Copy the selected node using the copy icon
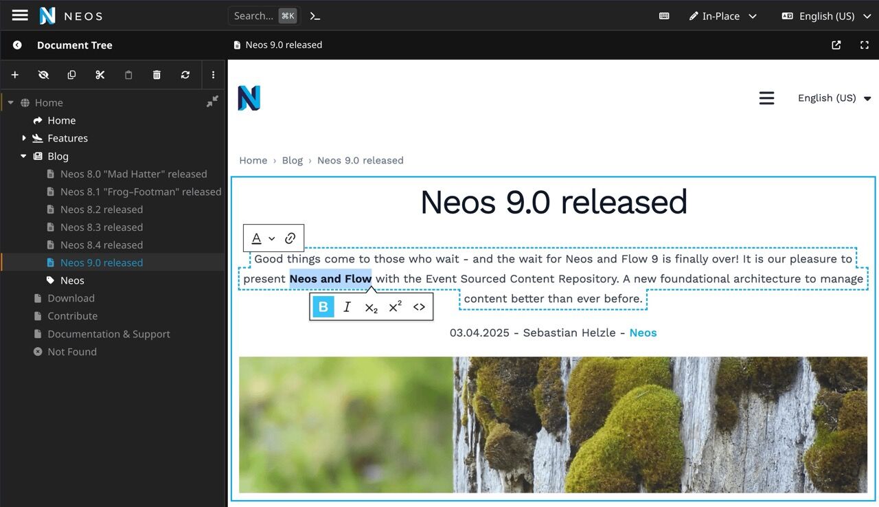This screenshot has height=507, width=879. click(x=71, y=75)
